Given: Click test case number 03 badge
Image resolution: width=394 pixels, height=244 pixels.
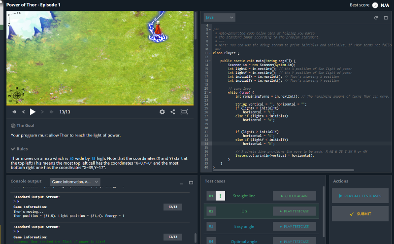Looking at the screenshot, I should pos(211,226).
